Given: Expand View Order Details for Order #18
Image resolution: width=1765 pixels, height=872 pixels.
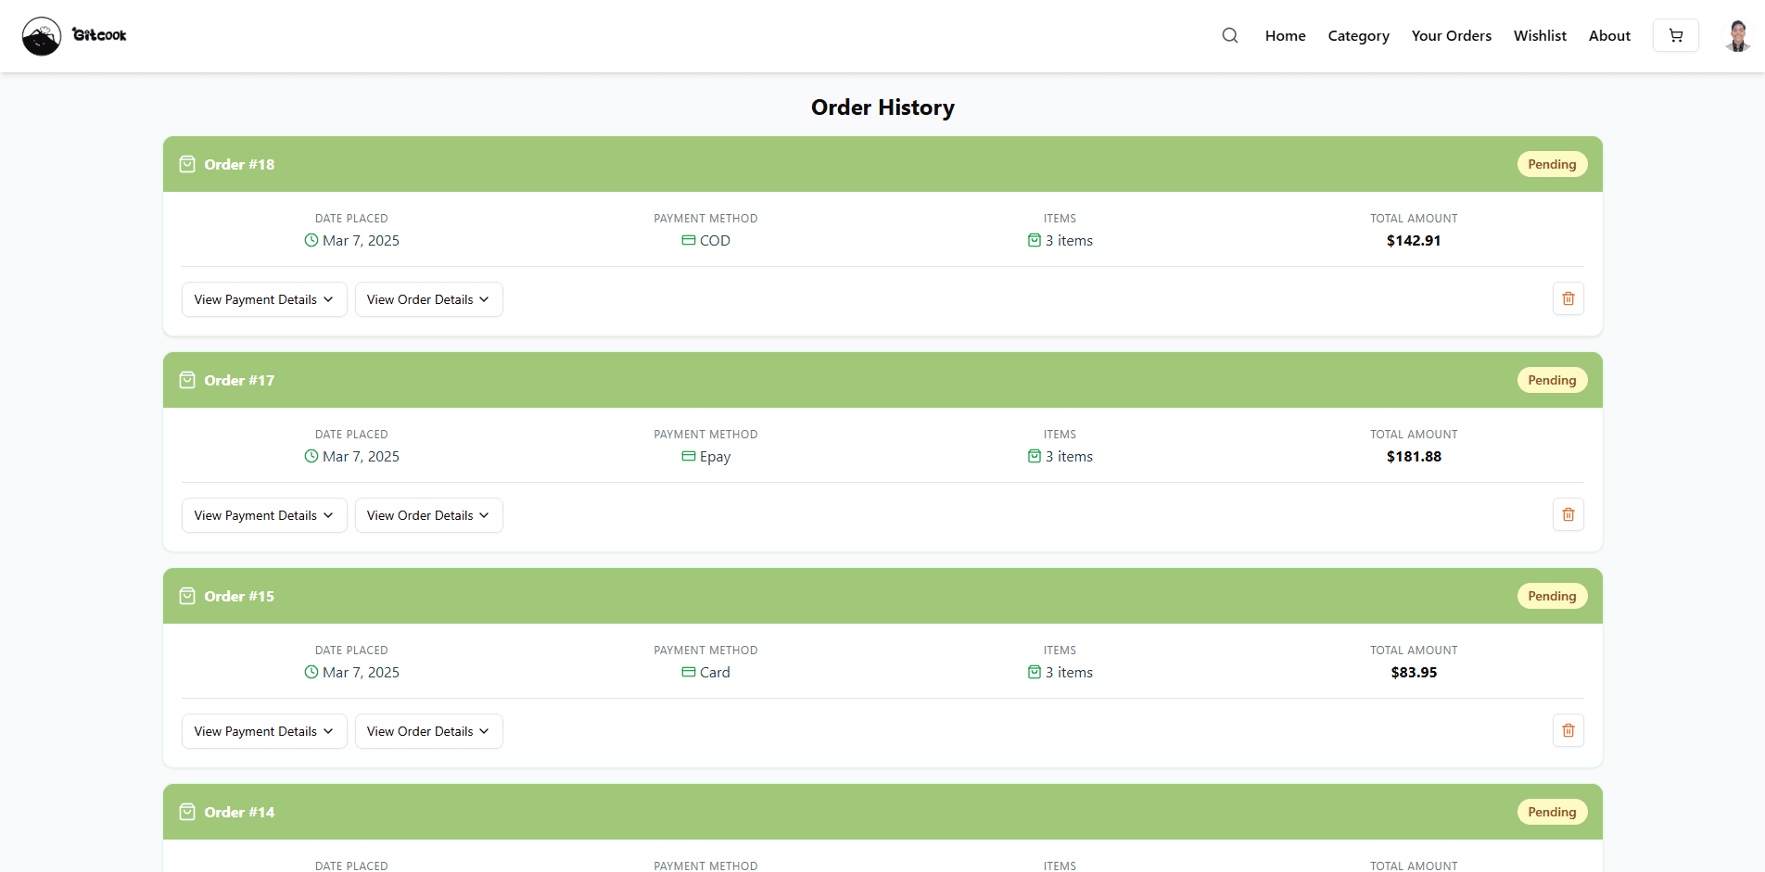Looking at the screenshot, I should coord(429,299).
